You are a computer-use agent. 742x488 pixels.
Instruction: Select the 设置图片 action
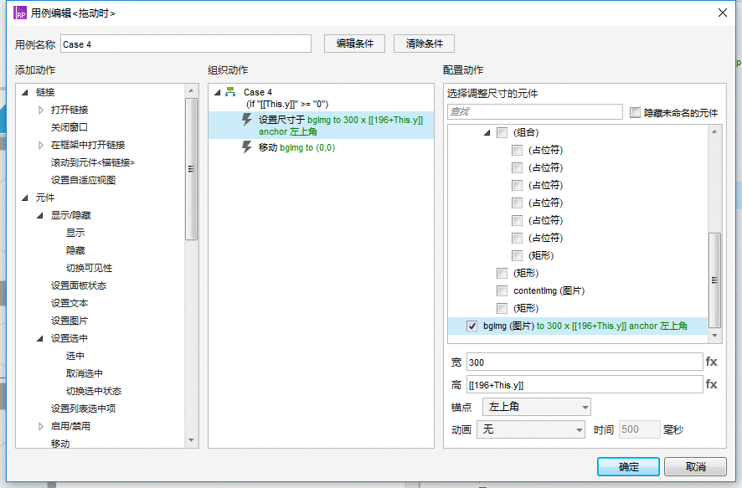coord(69,321)
